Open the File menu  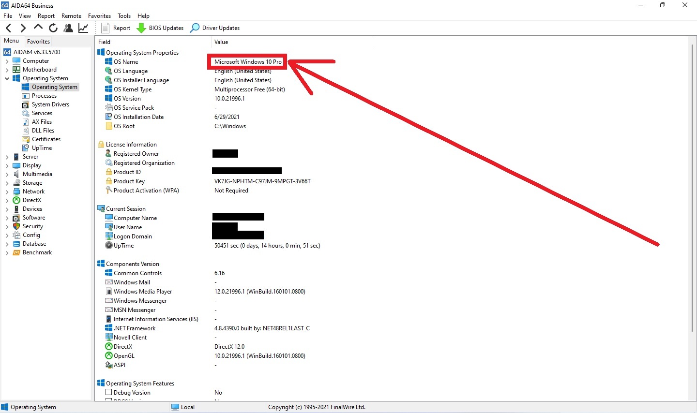click(8, 16)
